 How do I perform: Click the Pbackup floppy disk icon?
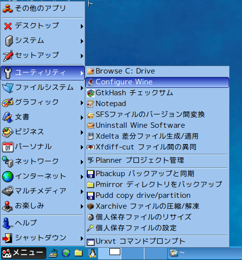click(91, 174)
